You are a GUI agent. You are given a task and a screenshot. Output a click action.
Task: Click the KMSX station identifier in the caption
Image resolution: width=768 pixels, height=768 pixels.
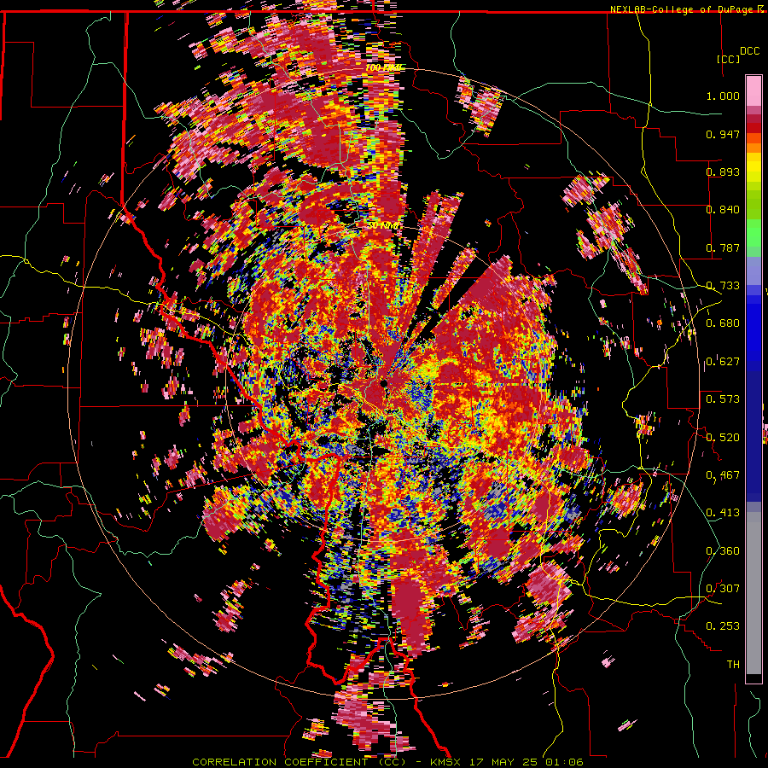[447, 762]
